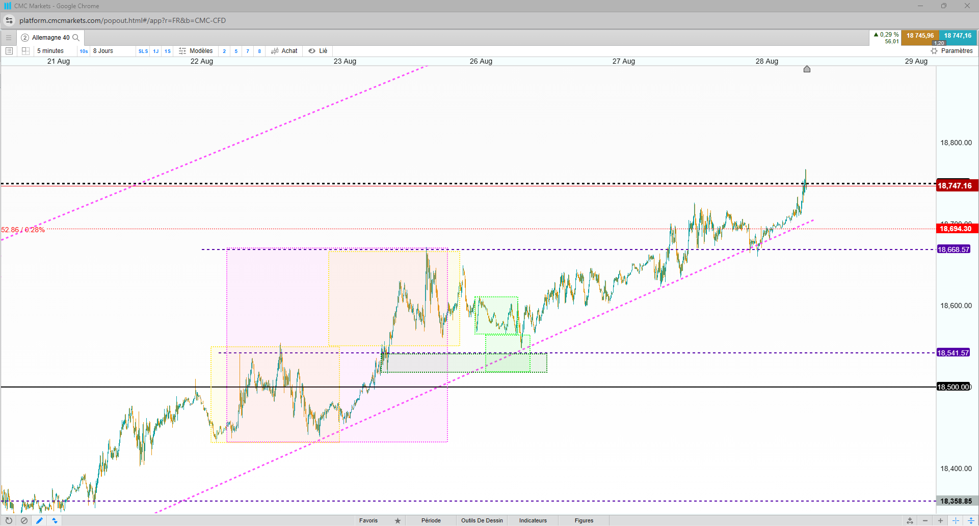Toggle the 10s interval shortcut
The height and width of the screenshot is (526, 979).
[84, 51]
